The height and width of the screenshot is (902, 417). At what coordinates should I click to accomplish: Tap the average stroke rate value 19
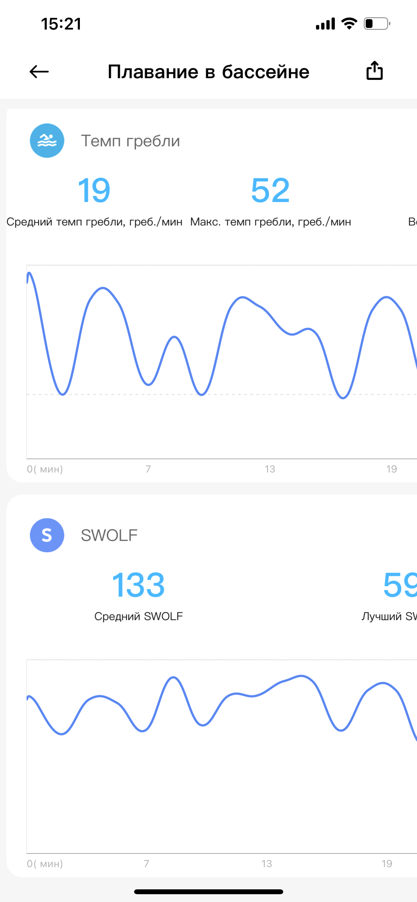(94, 190)
